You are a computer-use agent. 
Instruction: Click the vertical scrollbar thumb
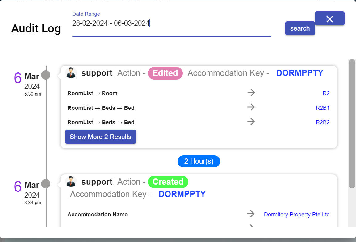click(352, 123)
